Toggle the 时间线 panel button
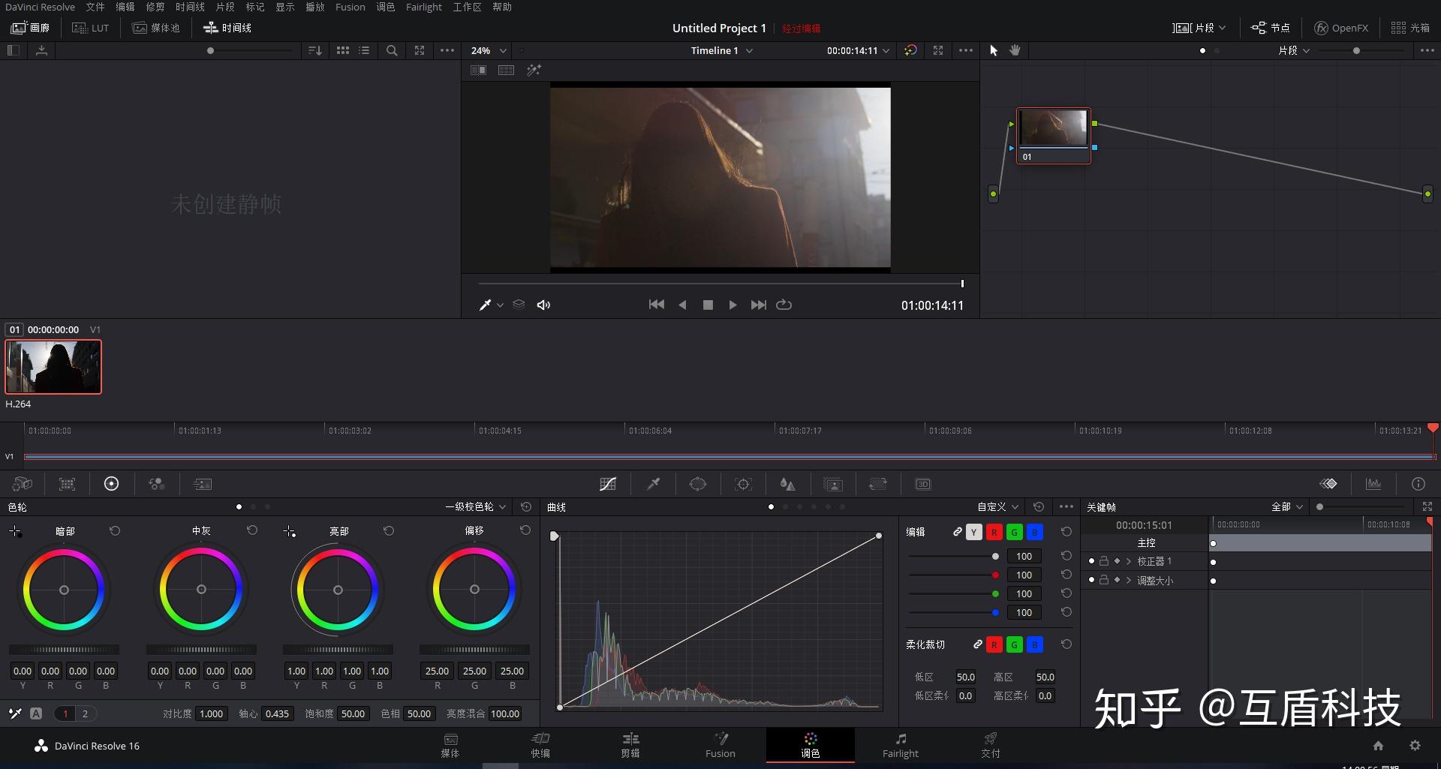 tap(227, 28)
